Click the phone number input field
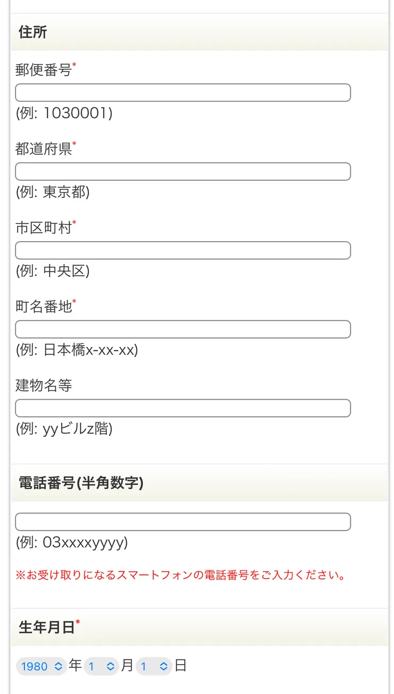Screen dimensions: 394x694 (x=183, y=521)
